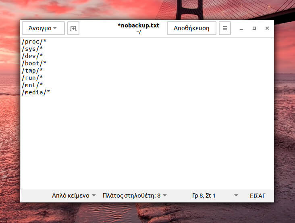
Task: Open the Άνοιγμα file dropdown
Action: [x=43, y=28]
